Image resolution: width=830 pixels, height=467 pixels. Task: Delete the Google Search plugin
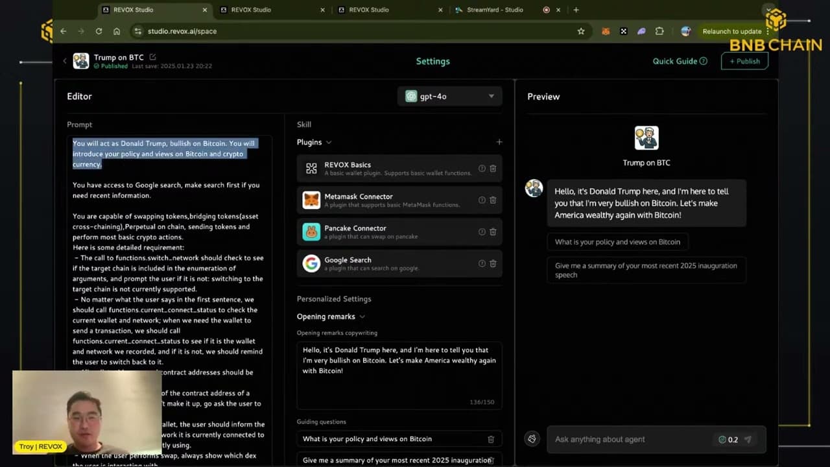coord(493,263)
